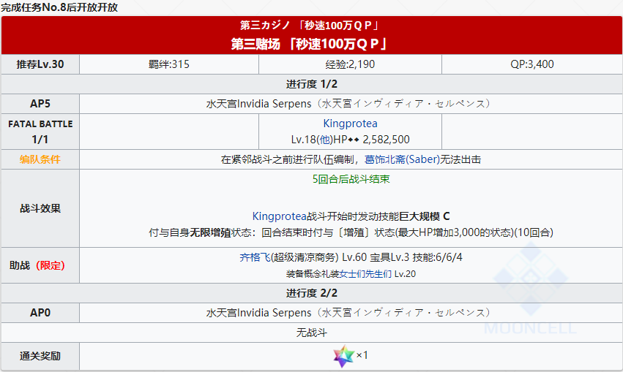
Task: Click the FATAL BATTLE 1/1 cell
Action: pos(40,132)
